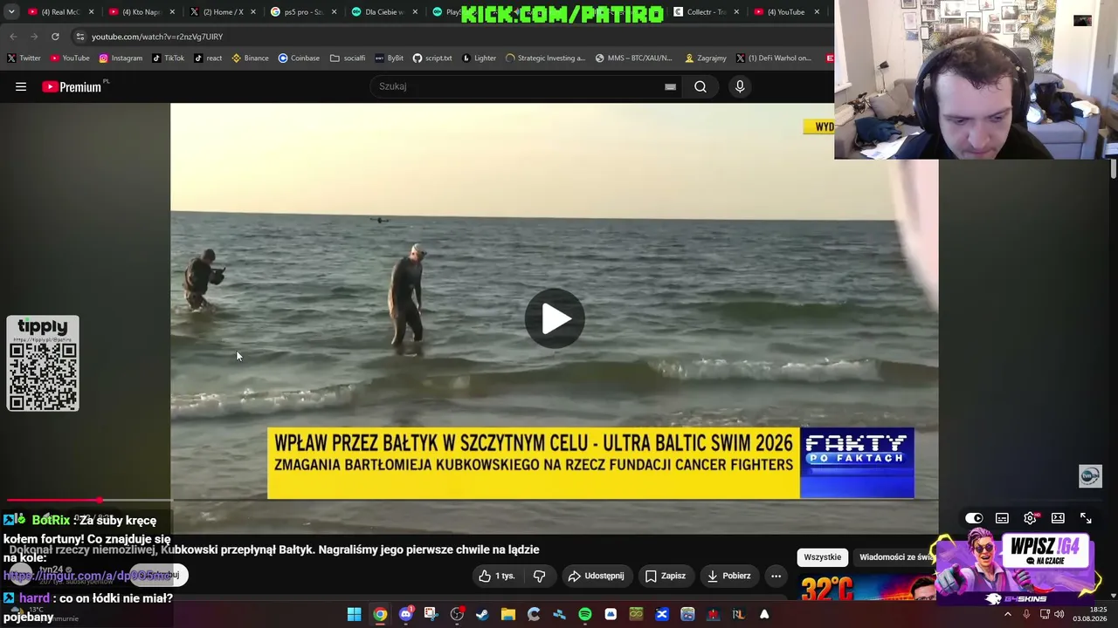1118x628 pixels.
Task: Switch to the "Dla Ciebie" tab
Action: coord(384,12)
